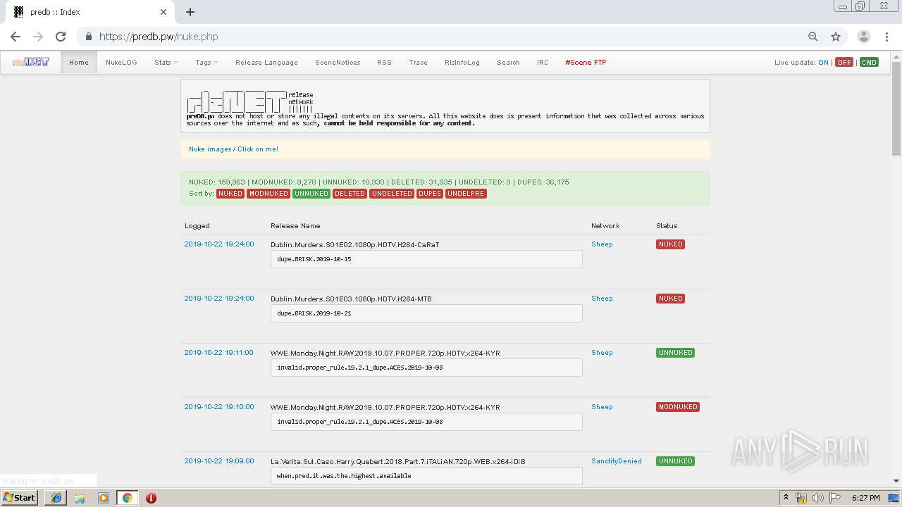Viewport: 902px width, 507px height.
Task: Sort by DUPES badge
Action: [430, 194]
